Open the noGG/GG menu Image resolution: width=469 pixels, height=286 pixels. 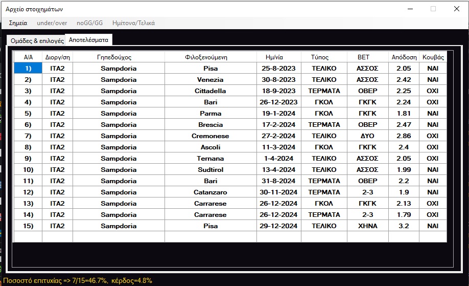click(x=89, y=23)
